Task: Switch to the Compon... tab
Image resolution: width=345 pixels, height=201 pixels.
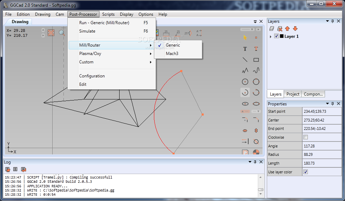Action: pos(313,94)
